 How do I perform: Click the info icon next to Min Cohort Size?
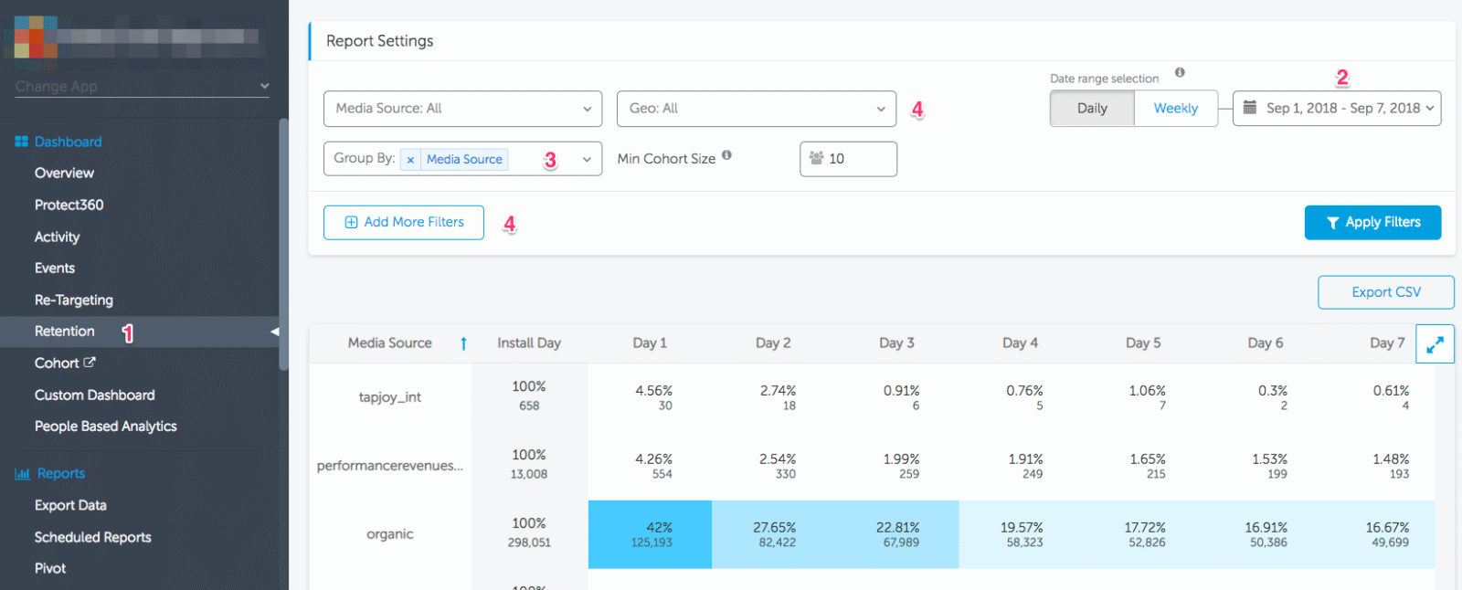pos(726,155)
